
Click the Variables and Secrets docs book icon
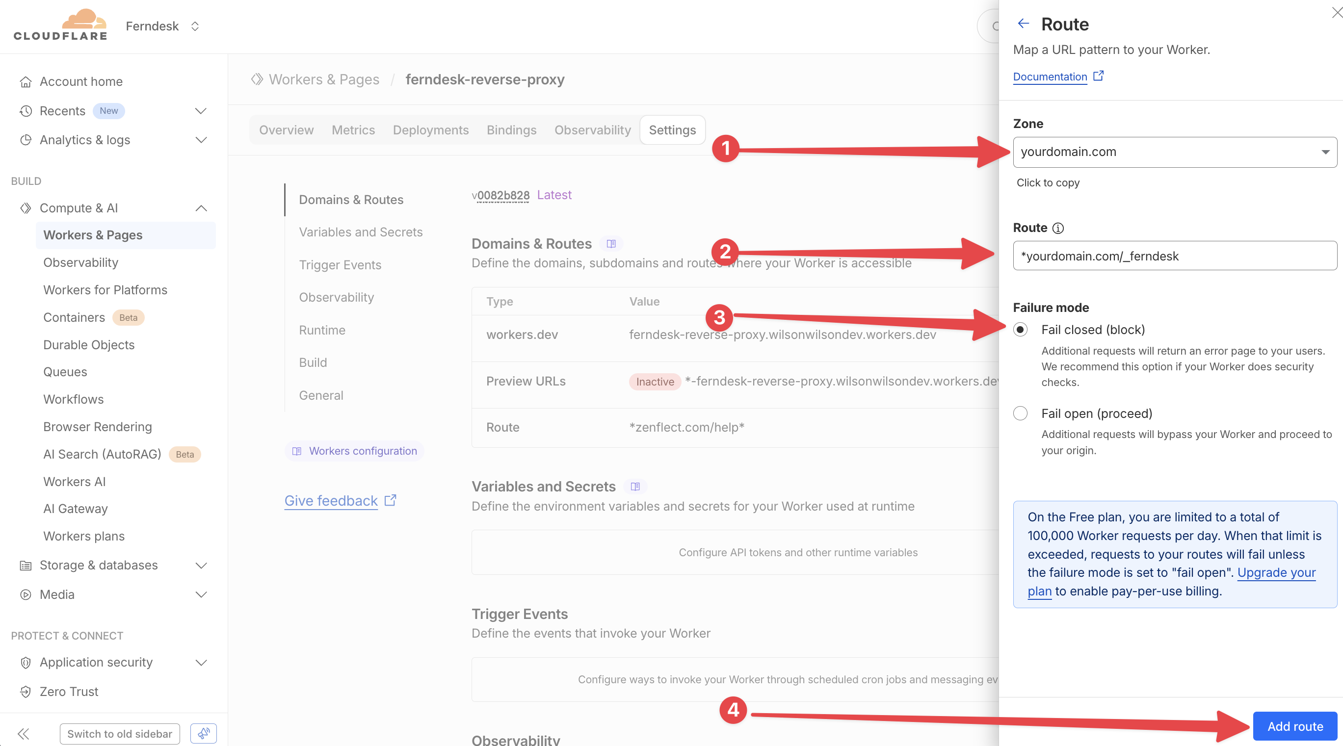pos(635,487)
